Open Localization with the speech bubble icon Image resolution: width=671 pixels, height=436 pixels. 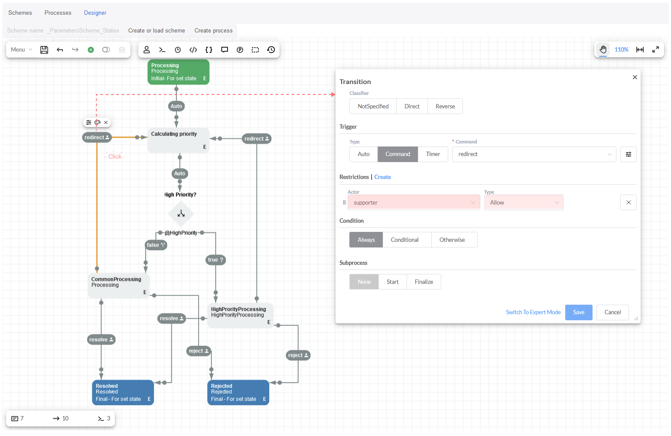pos(225,50)
